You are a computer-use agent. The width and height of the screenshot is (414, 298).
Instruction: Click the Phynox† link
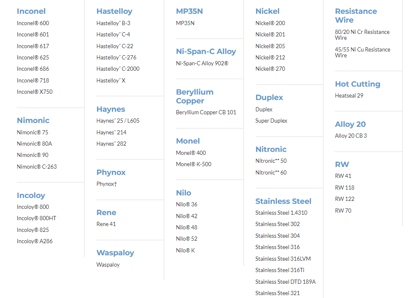106,184
